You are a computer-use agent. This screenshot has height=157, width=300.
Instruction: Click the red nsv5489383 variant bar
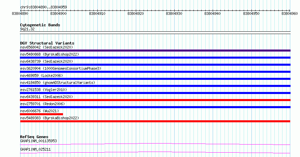155,121
